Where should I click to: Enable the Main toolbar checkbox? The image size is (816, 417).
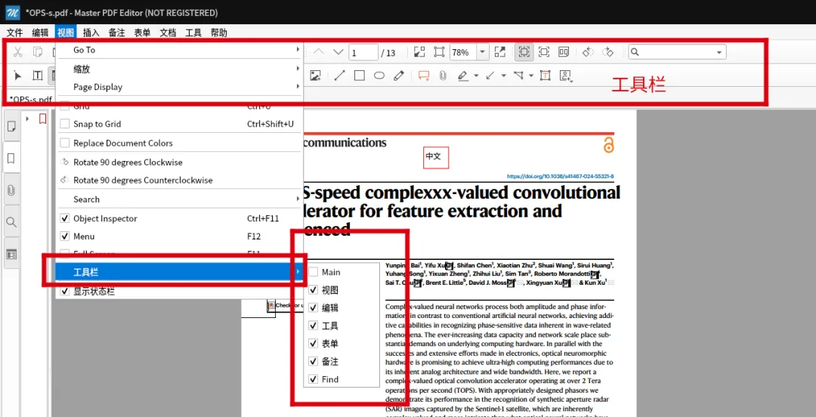pos(313,272)
